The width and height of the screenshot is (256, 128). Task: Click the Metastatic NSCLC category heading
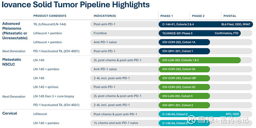(12, 62)
